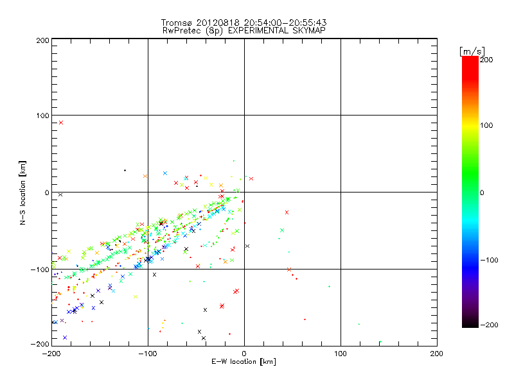The width and height of the screenshot is (514, 385).
Task: Click the subtitle 'RwPretec (8p) EXPERIMENTAL SKYMAP'
Action: tap(244, 31)
